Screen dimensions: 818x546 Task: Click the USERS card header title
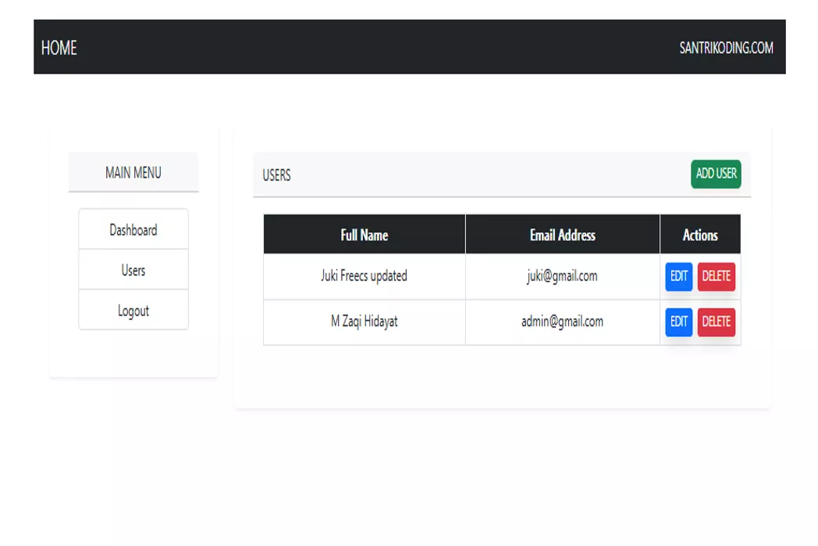pos(276,175)
